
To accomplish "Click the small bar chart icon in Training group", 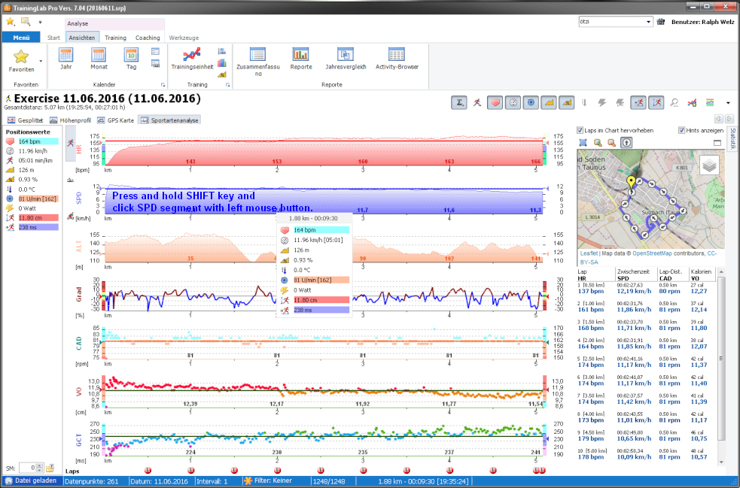I will (222, 62).
